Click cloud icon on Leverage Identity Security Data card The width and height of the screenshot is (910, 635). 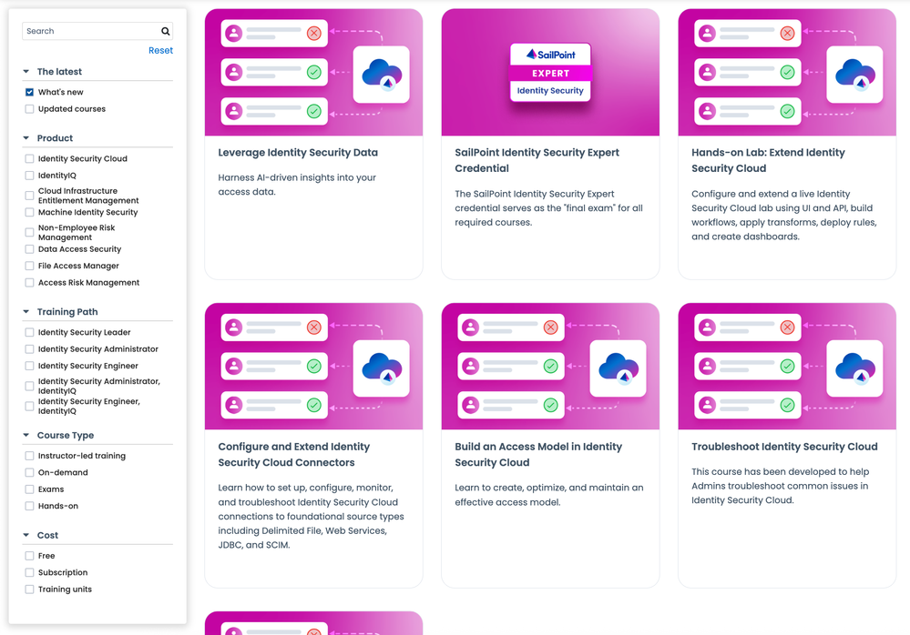click(381, 75)
